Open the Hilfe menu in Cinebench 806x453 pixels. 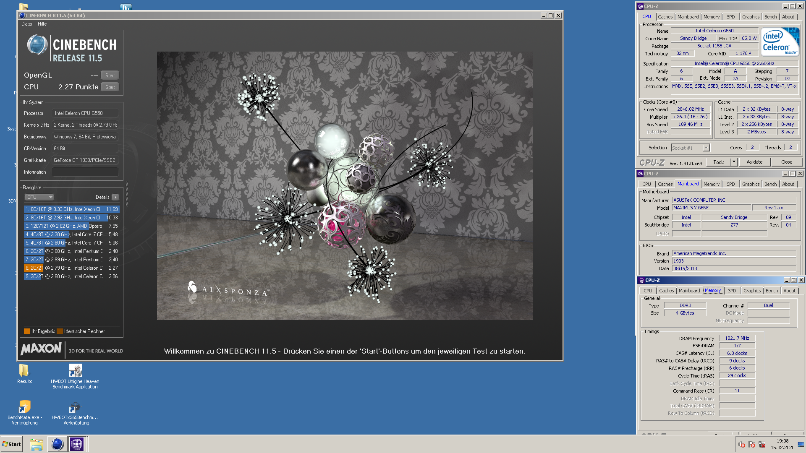42,24
